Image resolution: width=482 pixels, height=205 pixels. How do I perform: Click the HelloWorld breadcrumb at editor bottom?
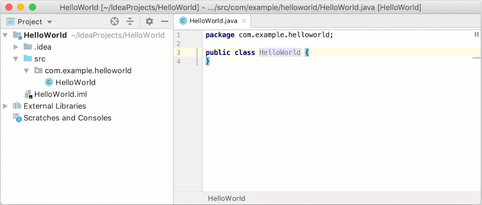coord(226,198)
